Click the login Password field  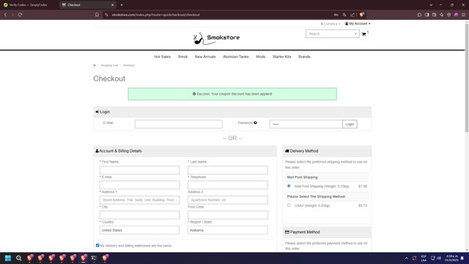point(306,124)
